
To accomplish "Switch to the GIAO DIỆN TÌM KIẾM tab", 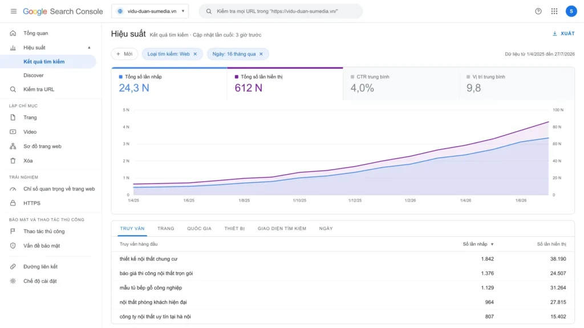I will click(x=282, y=228).
